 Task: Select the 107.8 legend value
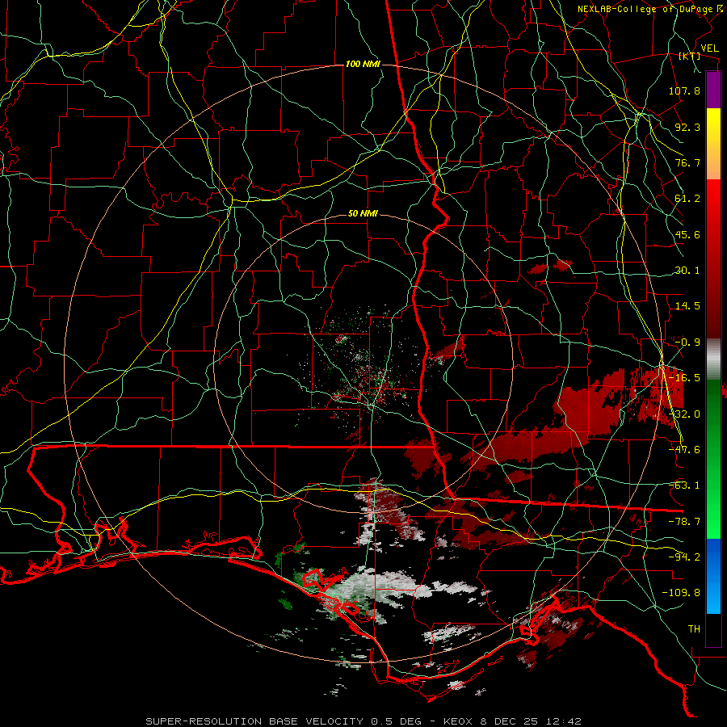pos(684,90)
